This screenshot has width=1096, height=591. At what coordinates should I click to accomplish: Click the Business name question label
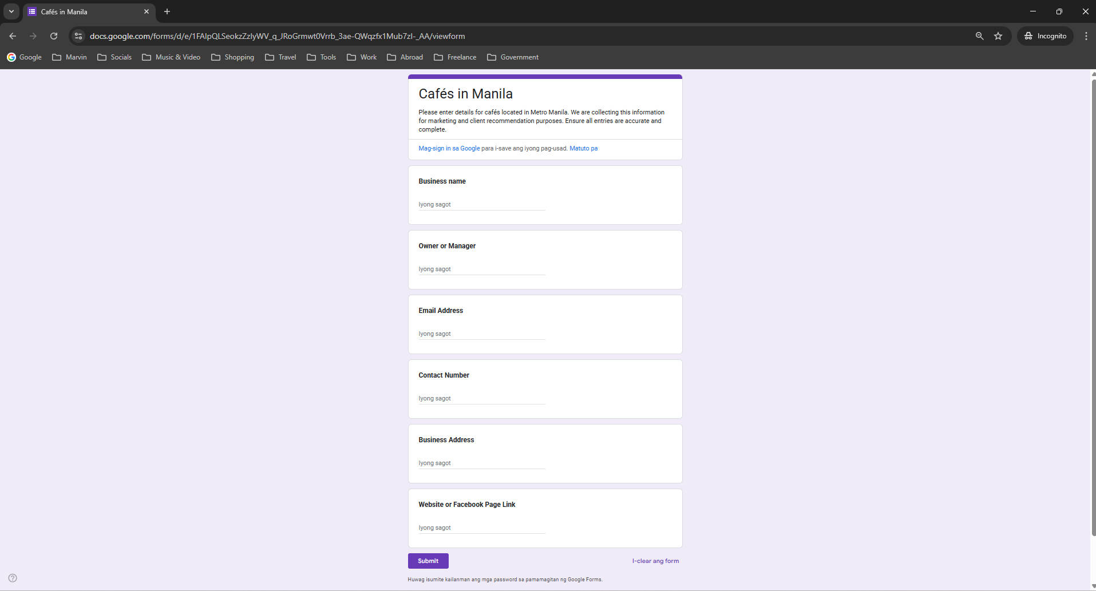coord(442,181)
